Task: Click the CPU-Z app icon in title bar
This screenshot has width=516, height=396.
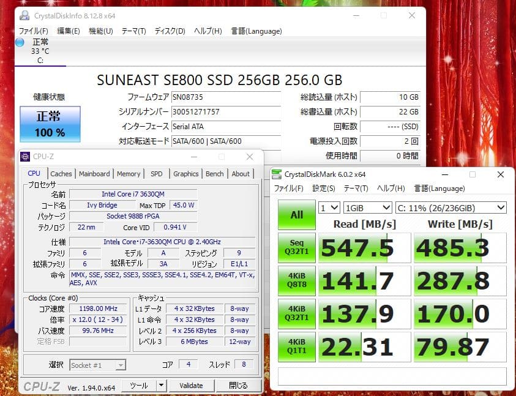Action: pos(25,157)
